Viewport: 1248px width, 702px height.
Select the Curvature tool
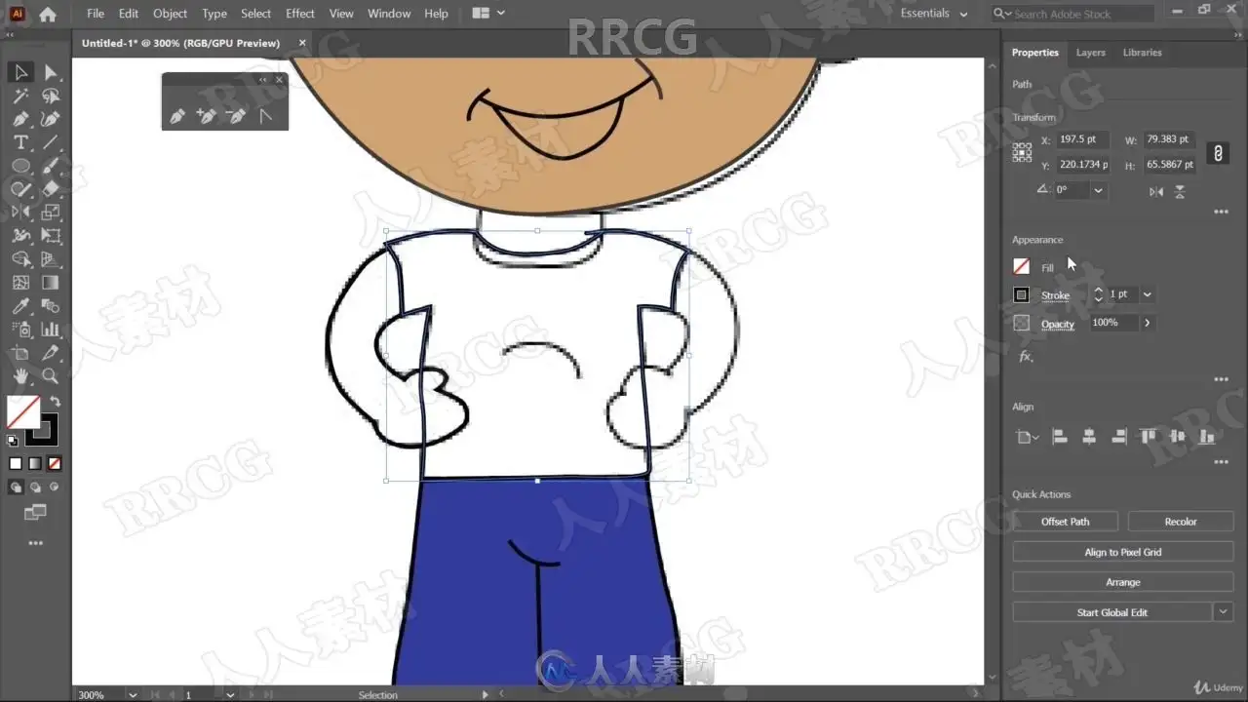(51, 119)
